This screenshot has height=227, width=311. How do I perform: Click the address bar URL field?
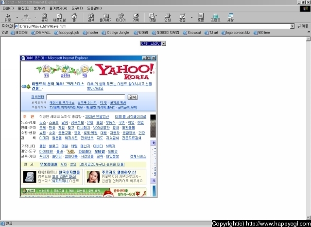(x=153, y=26)
